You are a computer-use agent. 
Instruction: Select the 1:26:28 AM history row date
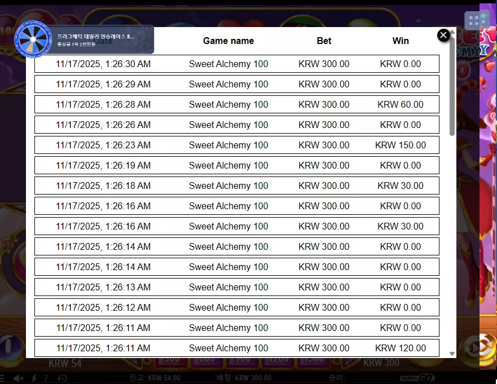pyautogui.click(x=103, y=104)
